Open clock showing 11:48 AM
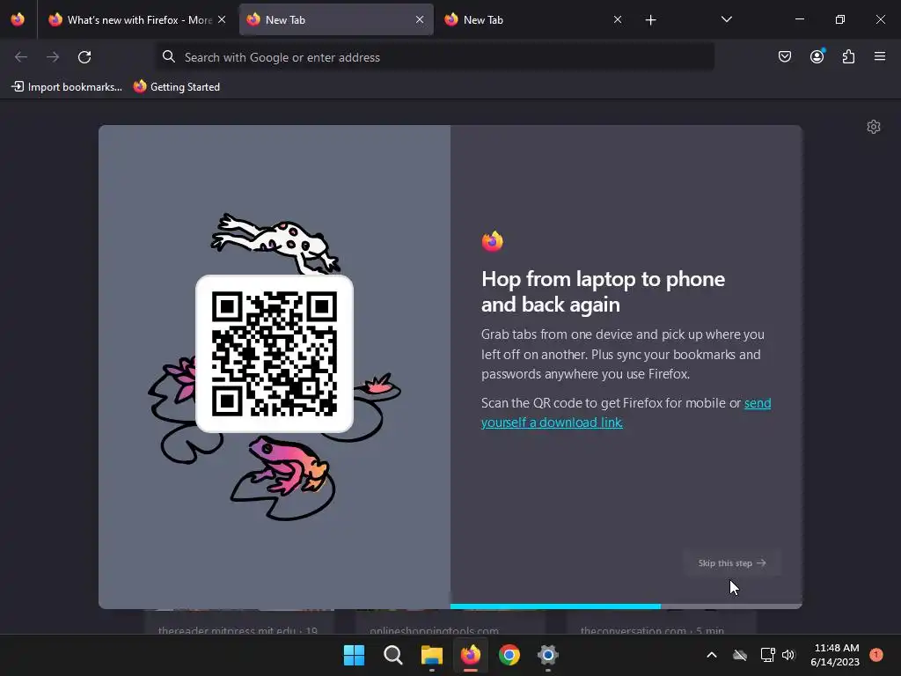The width and height of the screenshot is (901, 676). 836,655
